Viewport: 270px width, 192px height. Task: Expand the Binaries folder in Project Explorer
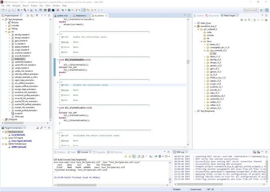(7, 23)
